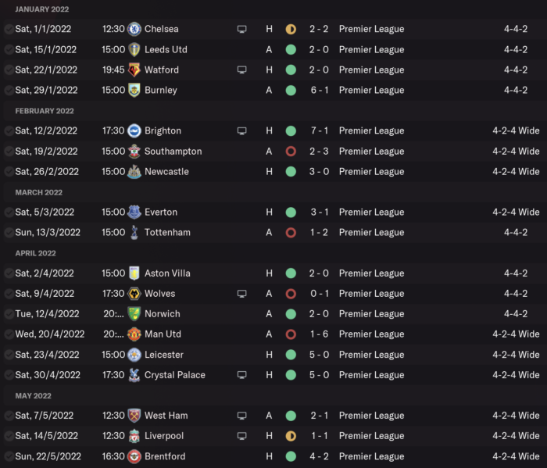Toggle the check circle for Sun, 22/5/2022 fixture
The width and height of the screenshot is (547, 468).
coord(9,456)
